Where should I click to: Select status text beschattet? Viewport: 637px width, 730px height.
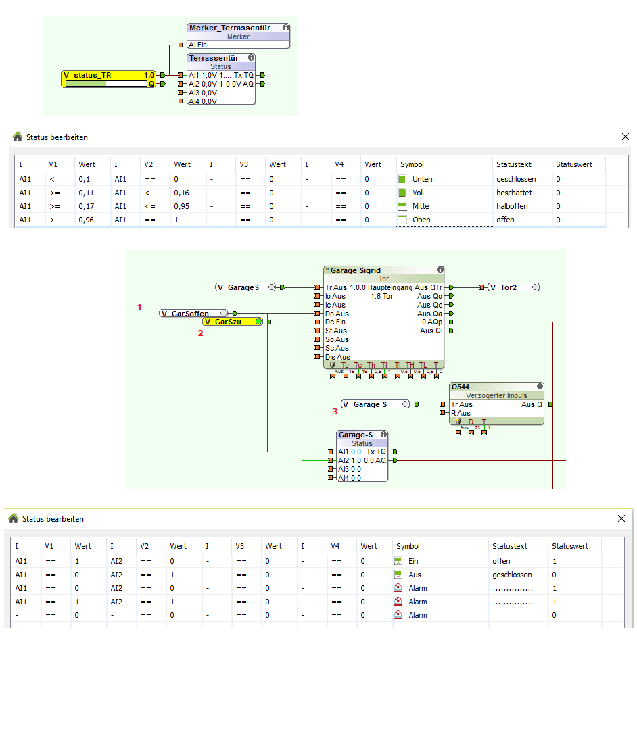tap(514, 193)
